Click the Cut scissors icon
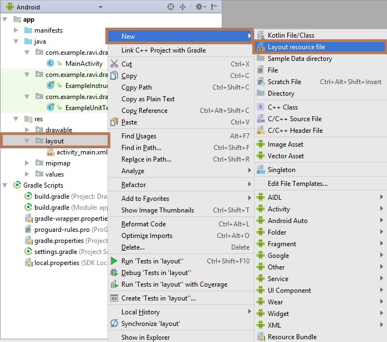The width and height of the screenshot is (387, 342). [114, 64]
